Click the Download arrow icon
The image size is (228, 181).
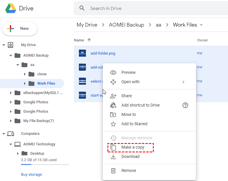tap(113, 157)
